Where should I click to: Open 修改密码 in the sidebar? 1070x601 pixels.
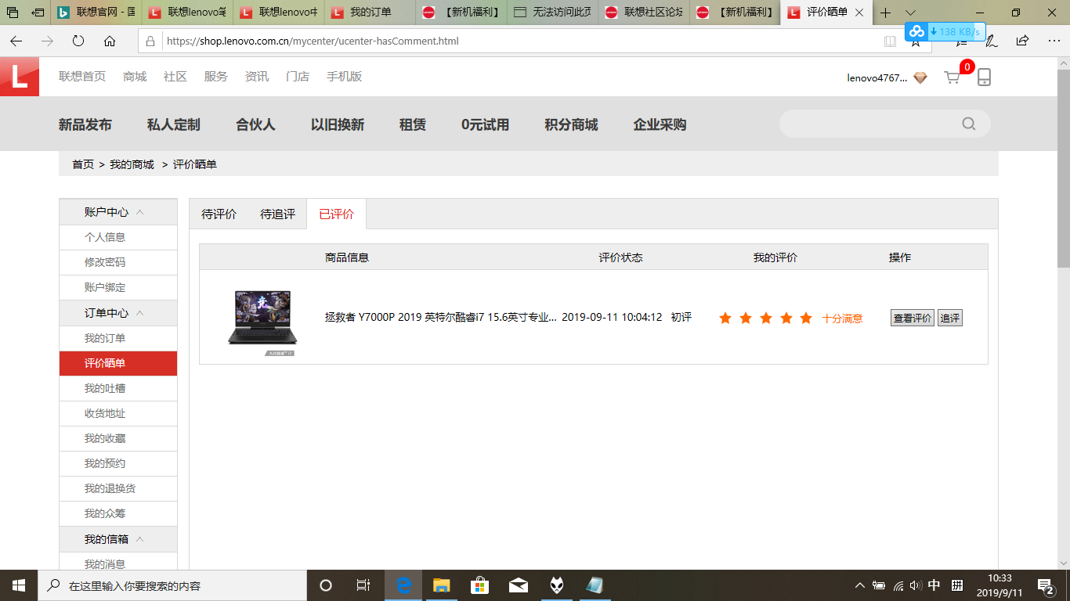pyautogui.click(x=105, y=262)
